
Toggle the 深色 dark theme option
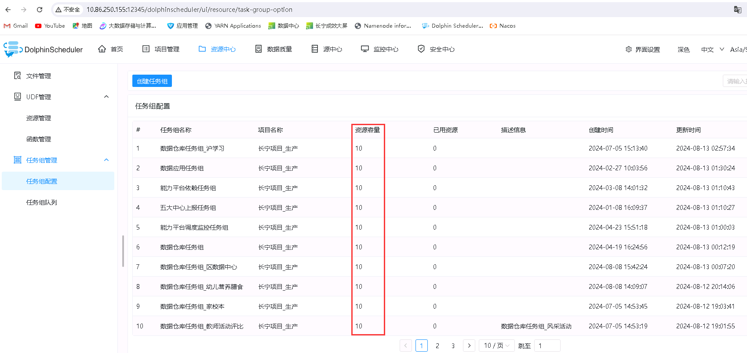(683, 50)
